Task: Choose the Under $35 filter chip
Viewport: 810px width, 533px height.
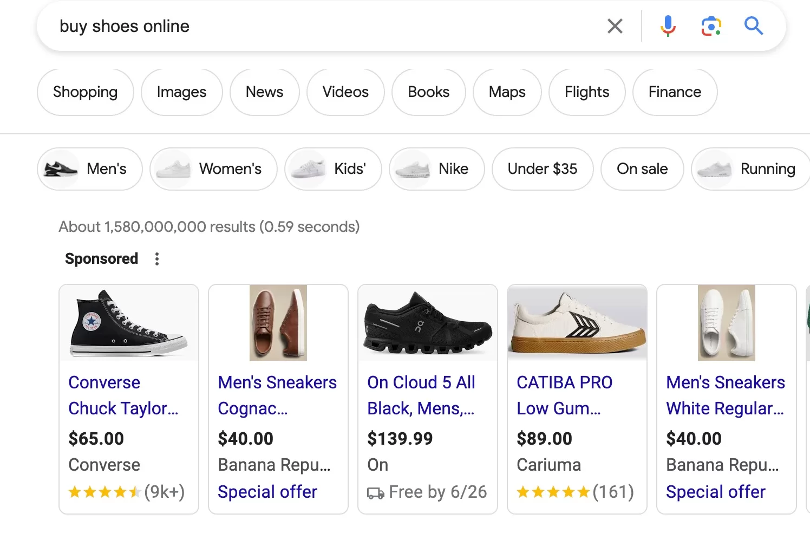Action: point(542,169)
